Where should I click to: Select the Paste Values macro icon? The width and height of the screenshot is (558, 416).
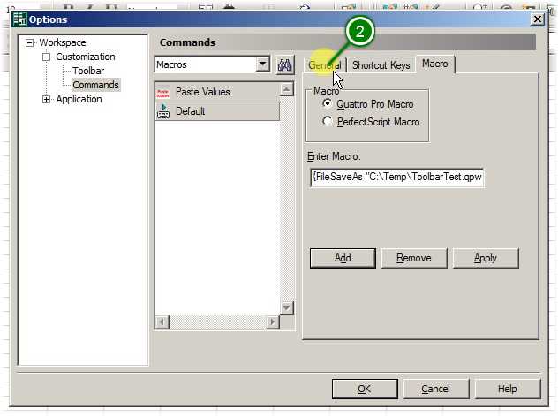click(x=163, y=92)
